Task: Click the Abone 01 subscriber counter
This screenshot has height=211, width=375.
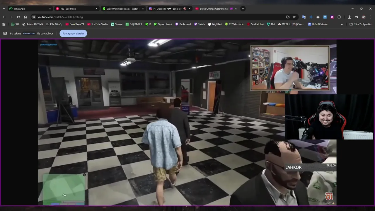Action: pos(329,196)
